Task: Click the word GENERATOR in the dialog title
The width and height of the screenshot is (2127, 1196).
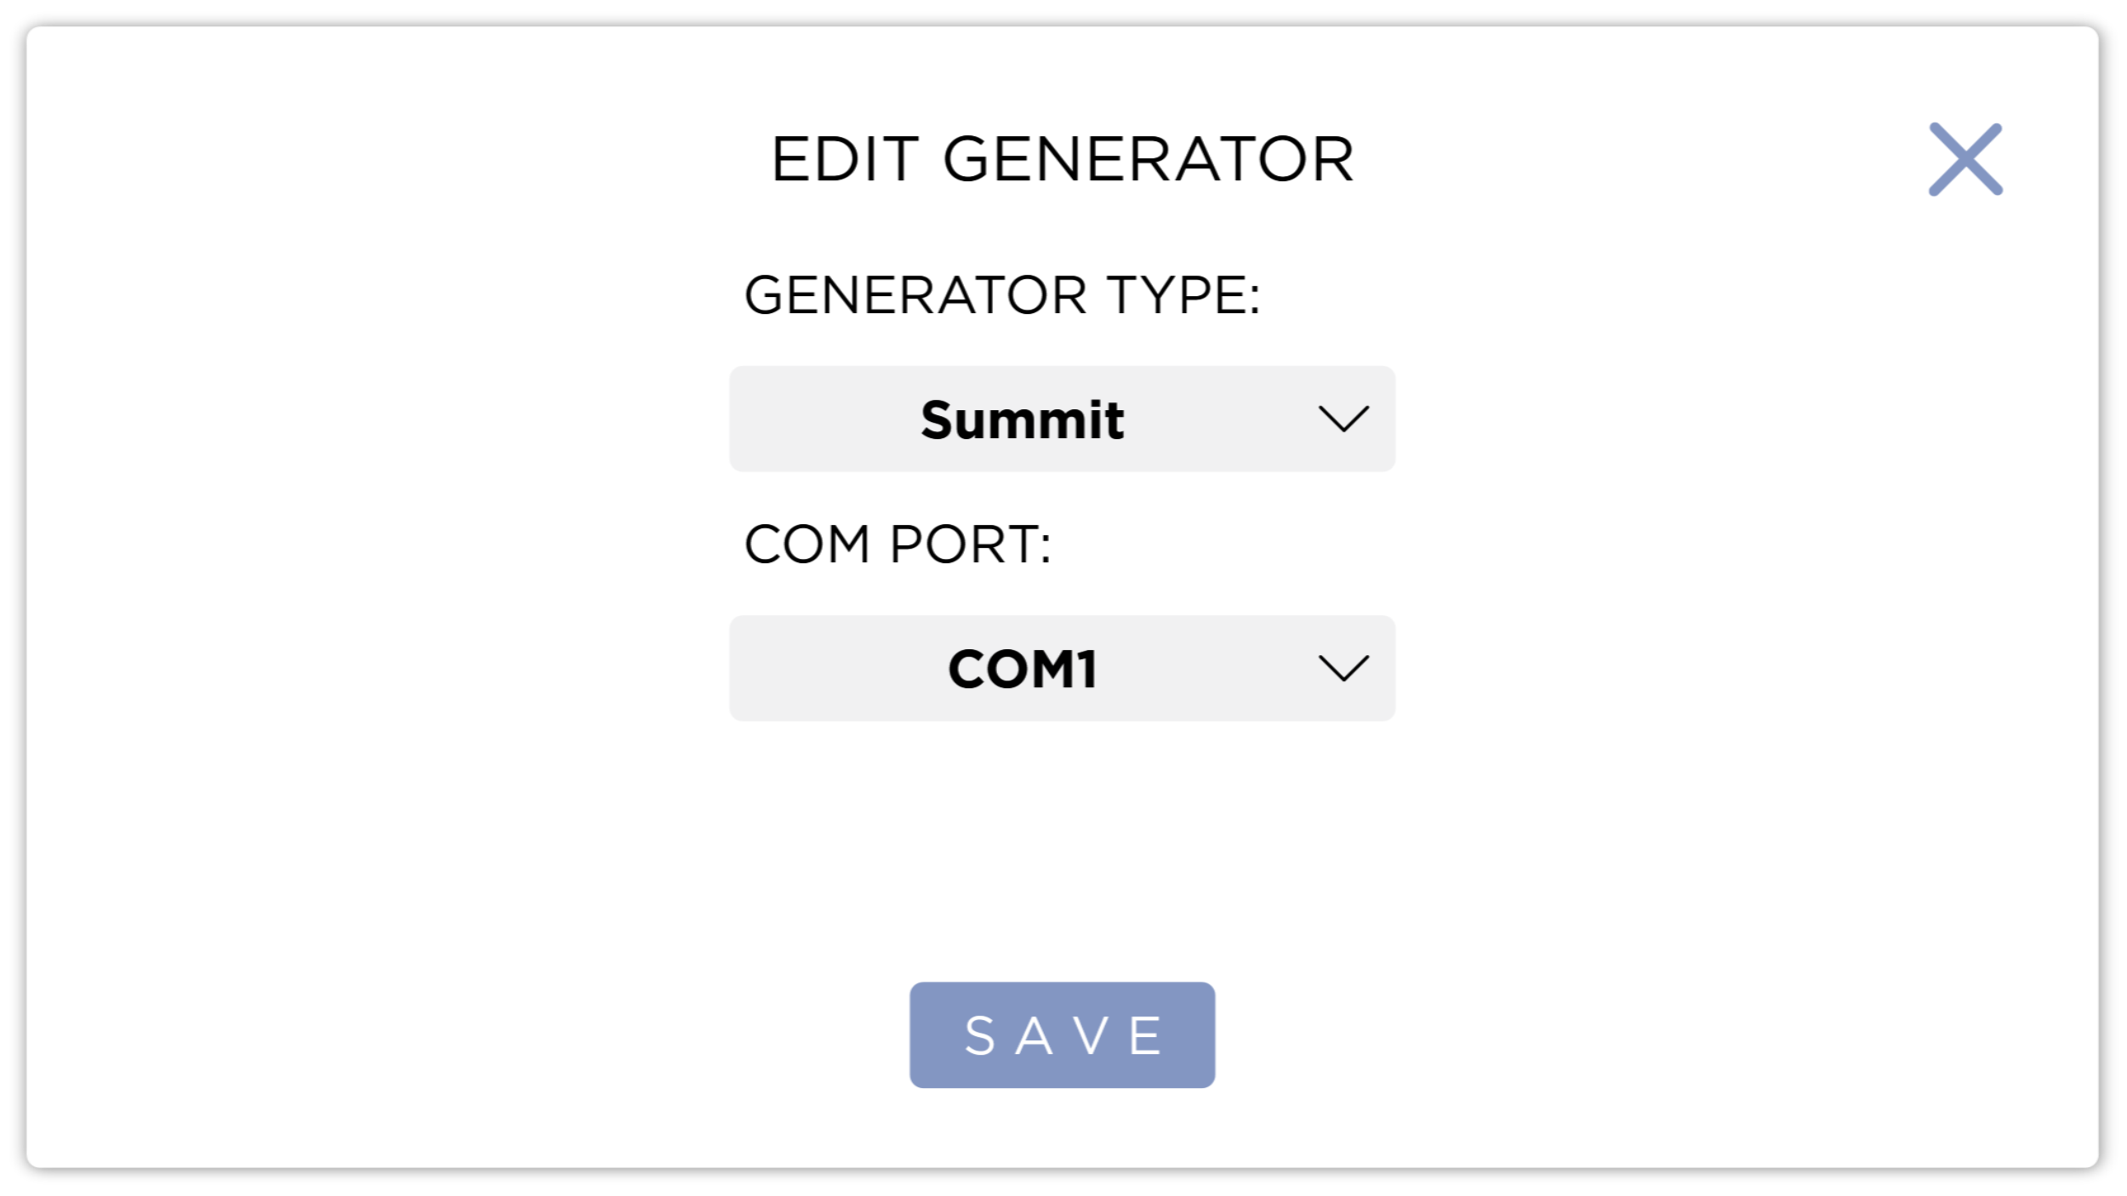Action: click(x=1148, y=160)
